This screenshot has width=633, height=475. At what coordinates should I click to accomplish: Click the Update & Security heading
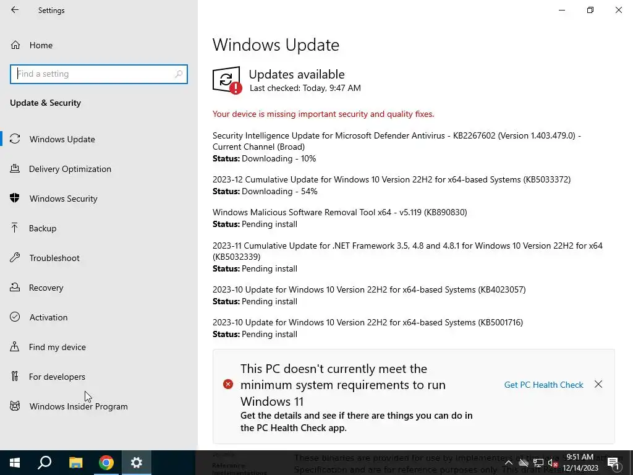click(45, 103)
